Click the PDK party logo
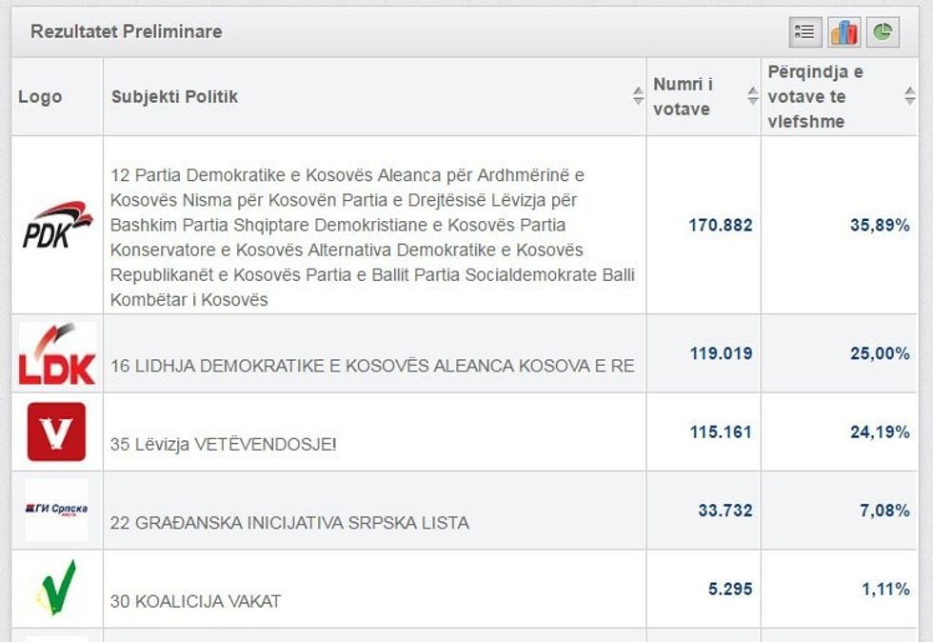The image size is (933, 642). [57, 225]
